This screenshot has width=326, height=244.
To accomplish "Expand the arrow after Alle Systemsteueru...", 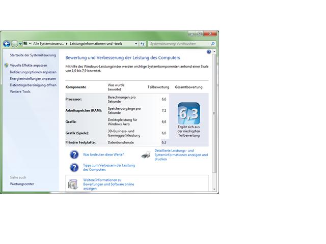I will tap(67, 44).
